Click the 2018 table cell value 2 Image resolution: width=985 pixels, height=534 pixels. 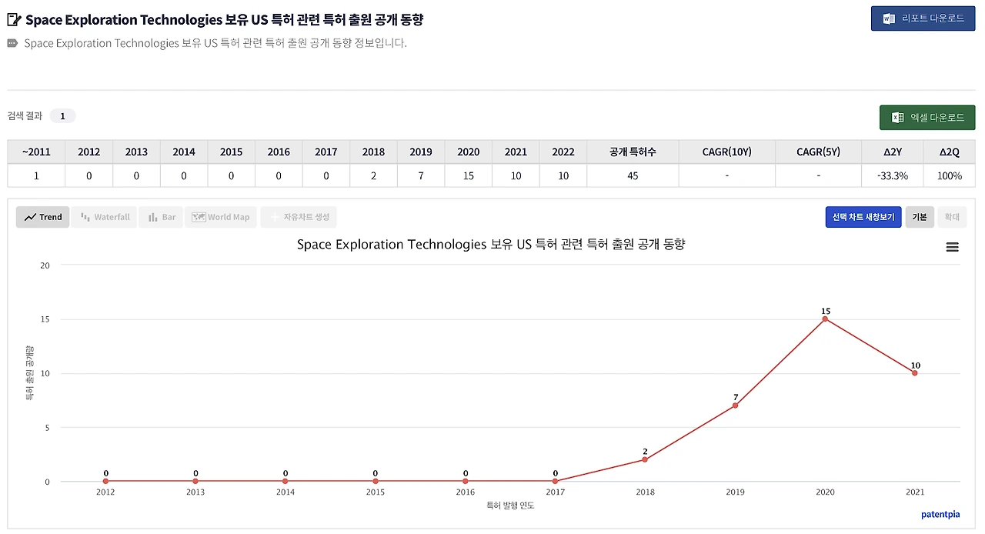(374, 175)
